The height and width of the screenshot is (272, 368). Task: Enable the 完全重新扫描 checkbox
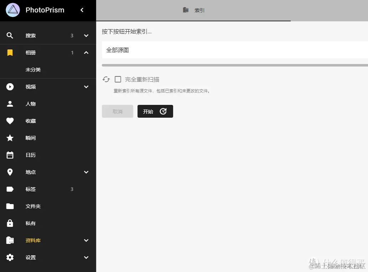[x=118, y=79]
